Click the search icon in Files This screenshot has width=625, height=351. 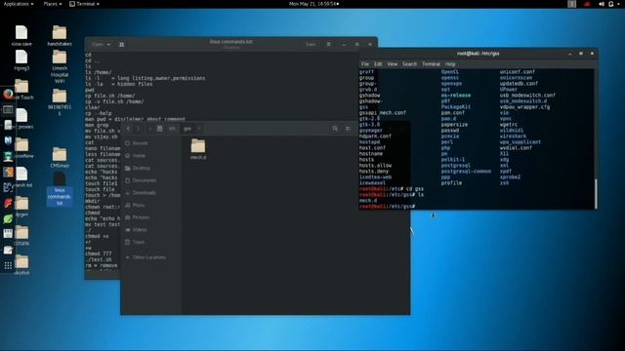coord(335,129)
